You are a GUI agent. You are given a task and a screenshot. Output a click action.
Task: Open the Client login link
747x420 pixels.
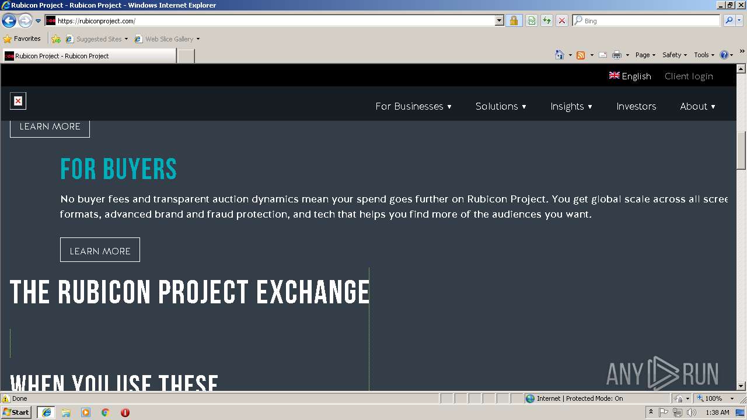[689, 76]
